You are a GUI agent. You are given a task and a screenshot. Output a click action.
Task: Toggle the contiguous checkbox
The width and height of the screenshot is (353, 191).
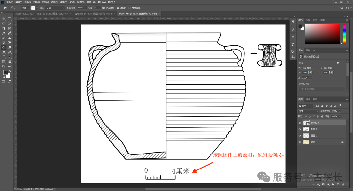click(118, 8)
